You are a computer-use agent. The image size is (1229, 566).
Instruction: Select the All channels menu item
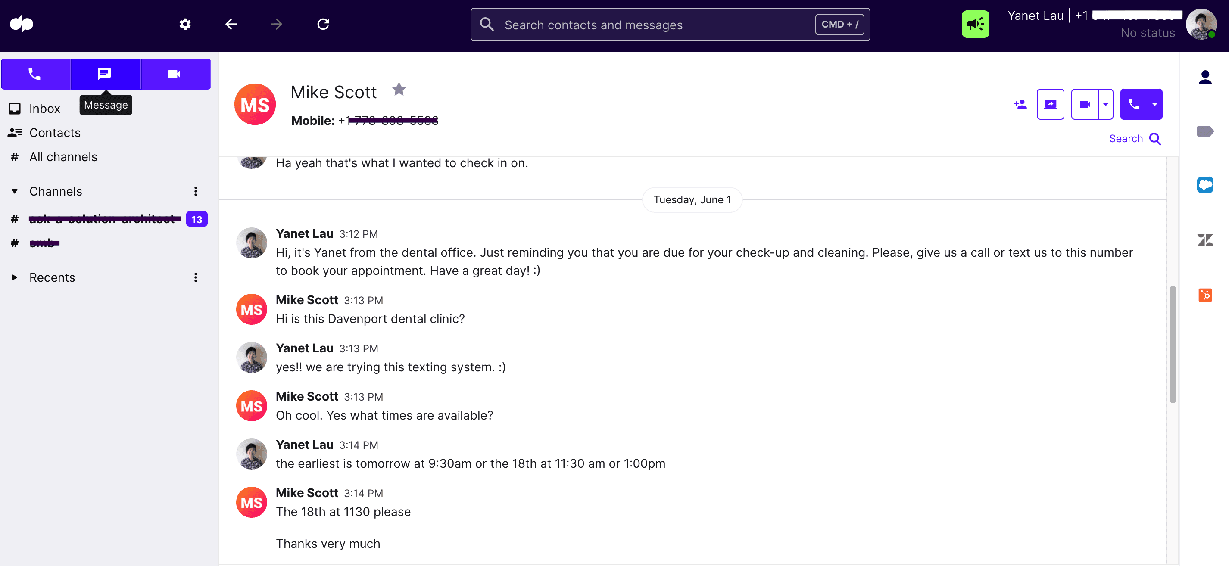[63, 156]
